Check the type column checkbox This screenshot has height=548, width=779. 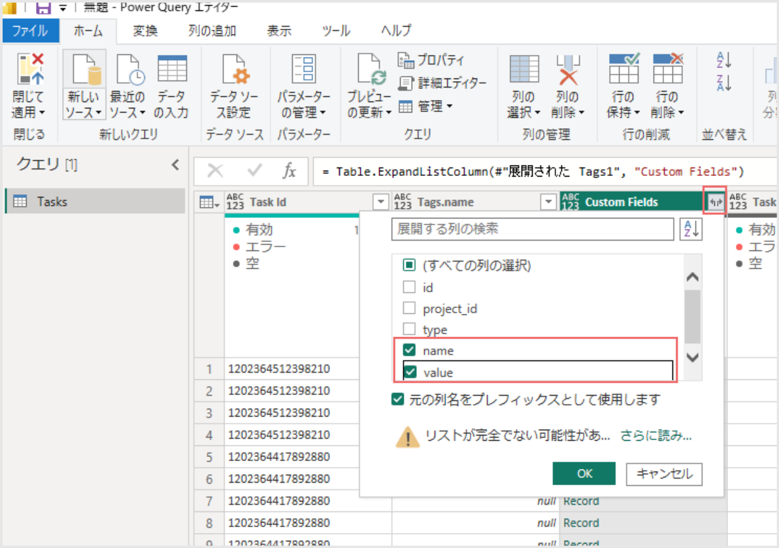pyautogui.click(x=409, y=329)
